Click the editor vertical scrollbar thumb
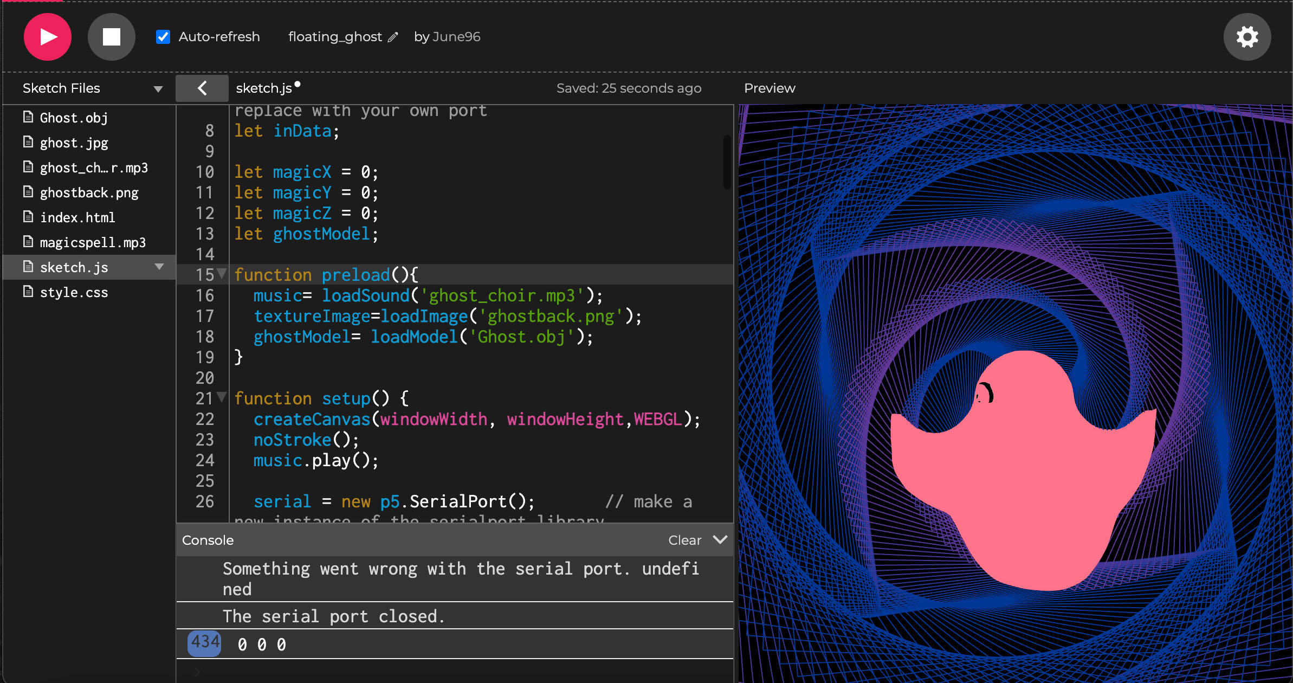The image size is (1293, 683). click(727, 163)
